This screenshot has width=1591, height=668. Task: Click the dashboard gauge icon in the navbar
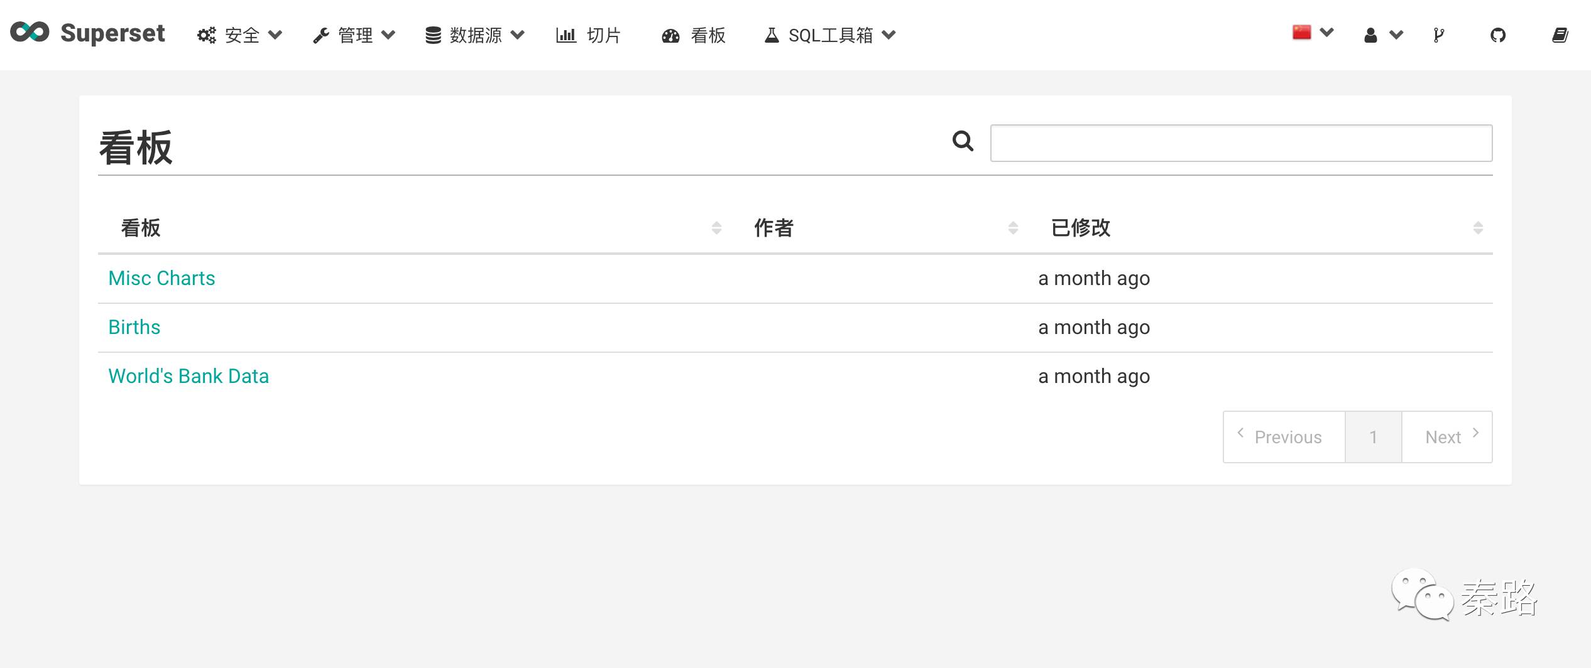[x=670, y=36]
